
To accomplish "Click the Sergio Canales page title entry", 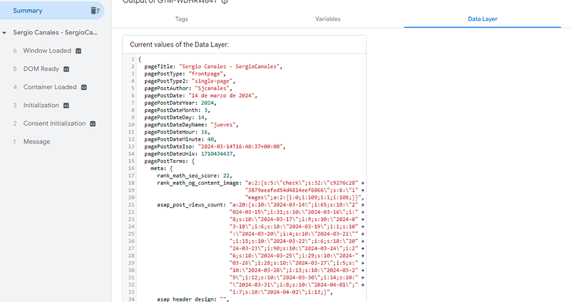I will (x=56, y=32).
